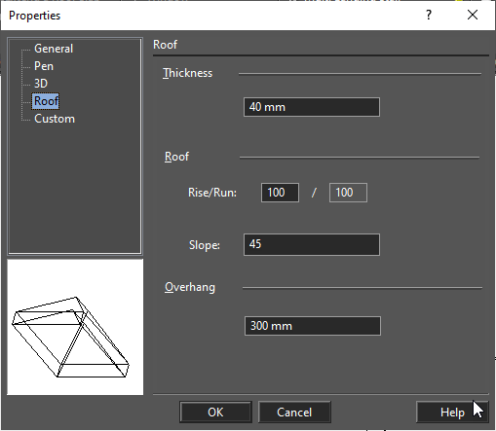
Task: Dismiss the dialog with Cancel
Action: (294, 413)
